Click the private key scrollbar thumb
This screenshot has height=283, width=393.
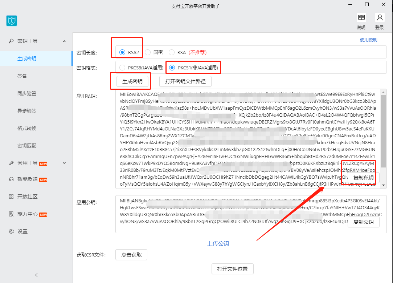(x=383, y=131)
